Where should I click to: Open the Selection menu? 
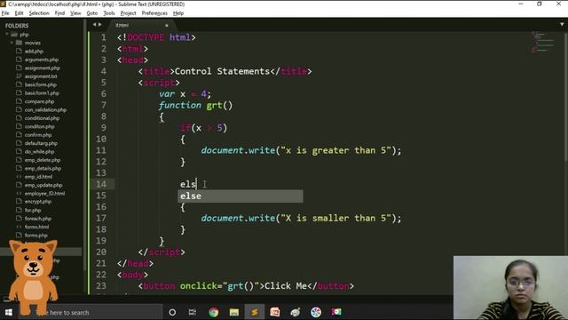click(39, 13)
